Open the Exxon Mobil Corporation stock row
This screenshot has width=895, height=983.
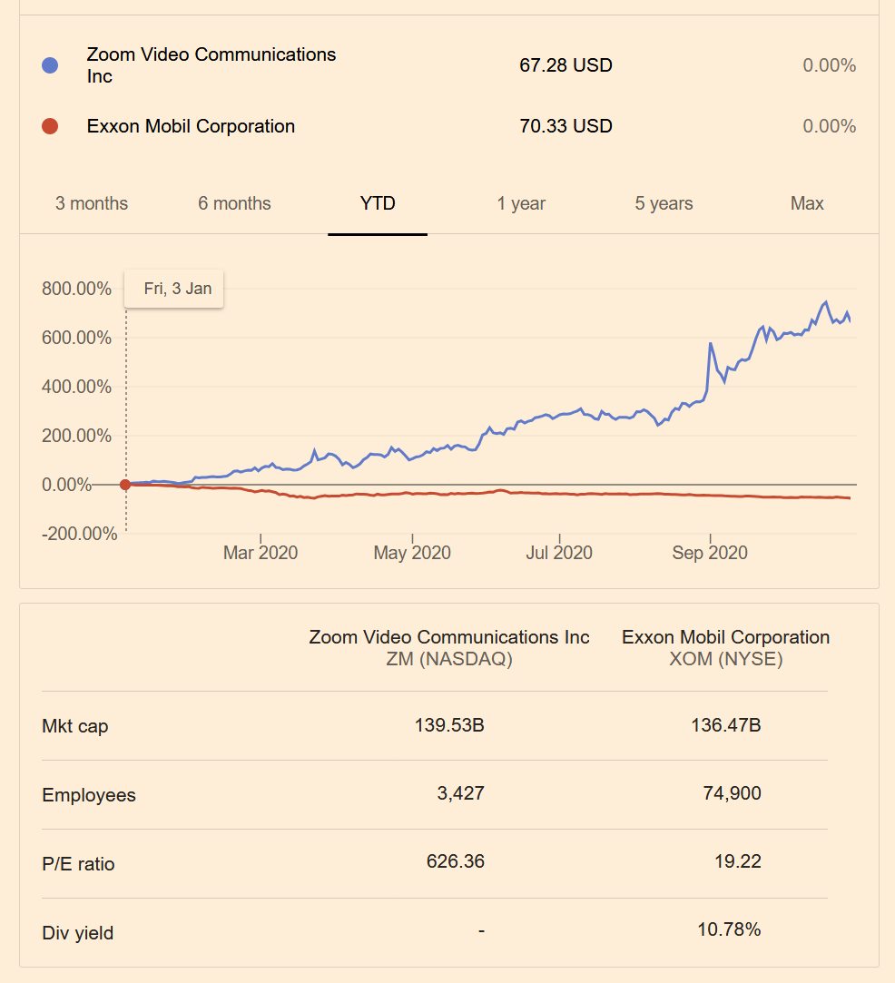coord(191,126)
